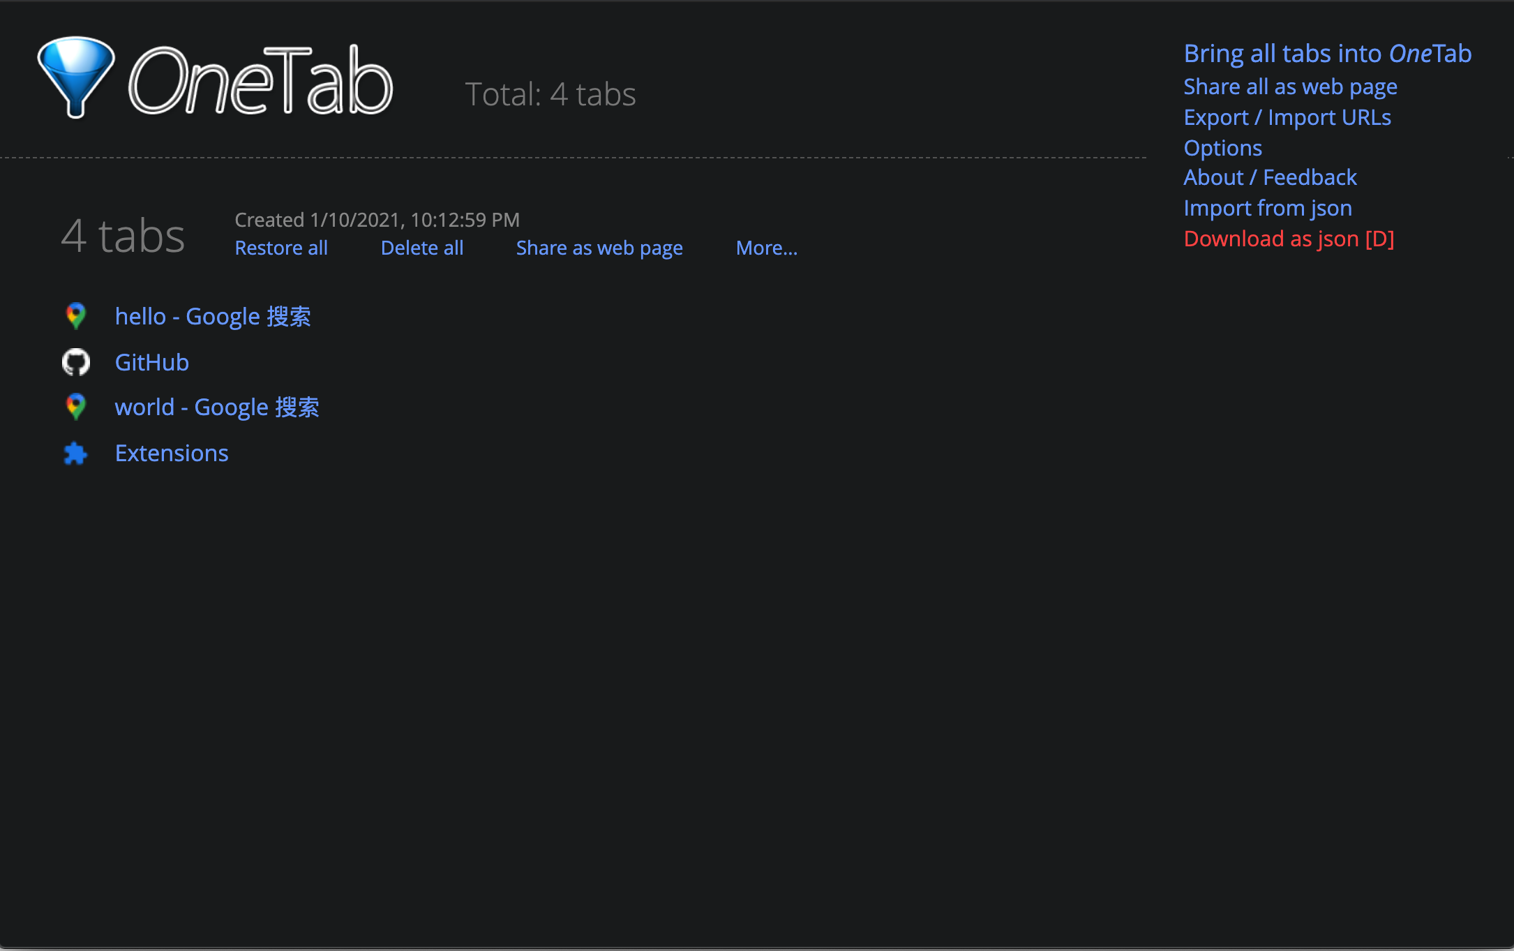Viewport: 1514px width, 951px height.
Task: Open the Extensions saved tab link
Action: [x=172, y=454]
